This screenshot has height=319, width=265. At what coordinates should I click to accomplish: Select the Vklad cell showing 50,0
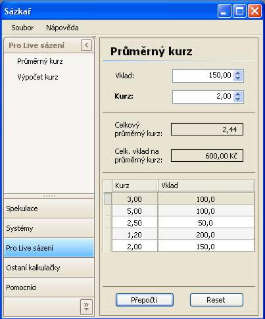(x=206, y=223)
